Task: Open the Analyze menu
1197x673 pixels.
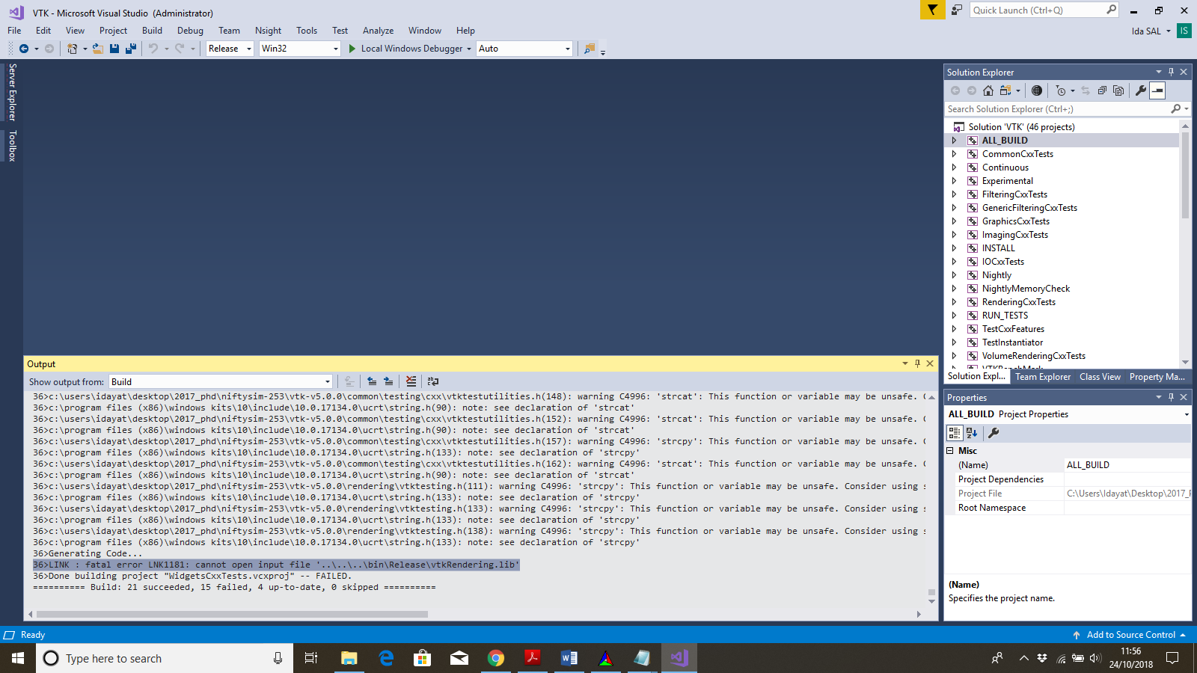Action: pos(378,31)
